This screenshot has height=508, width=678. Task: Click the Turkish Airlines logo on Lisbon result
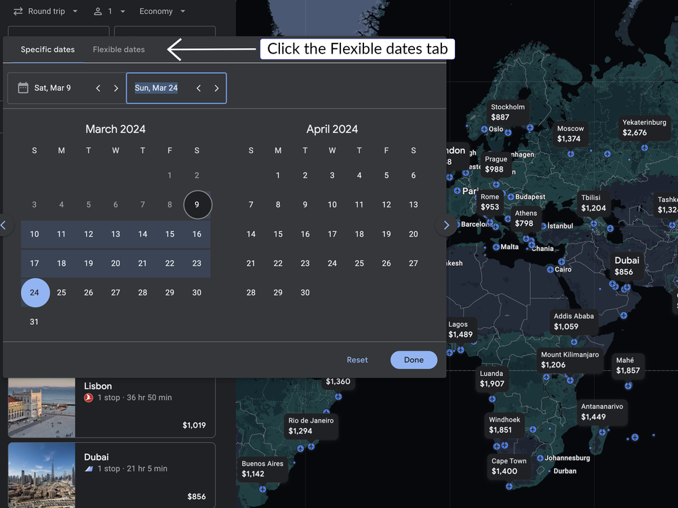coord(88,397)
